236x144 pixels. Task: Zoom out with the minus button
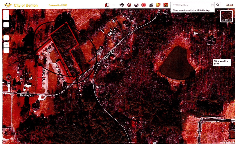pyautogui.click(x=6, y=18)
